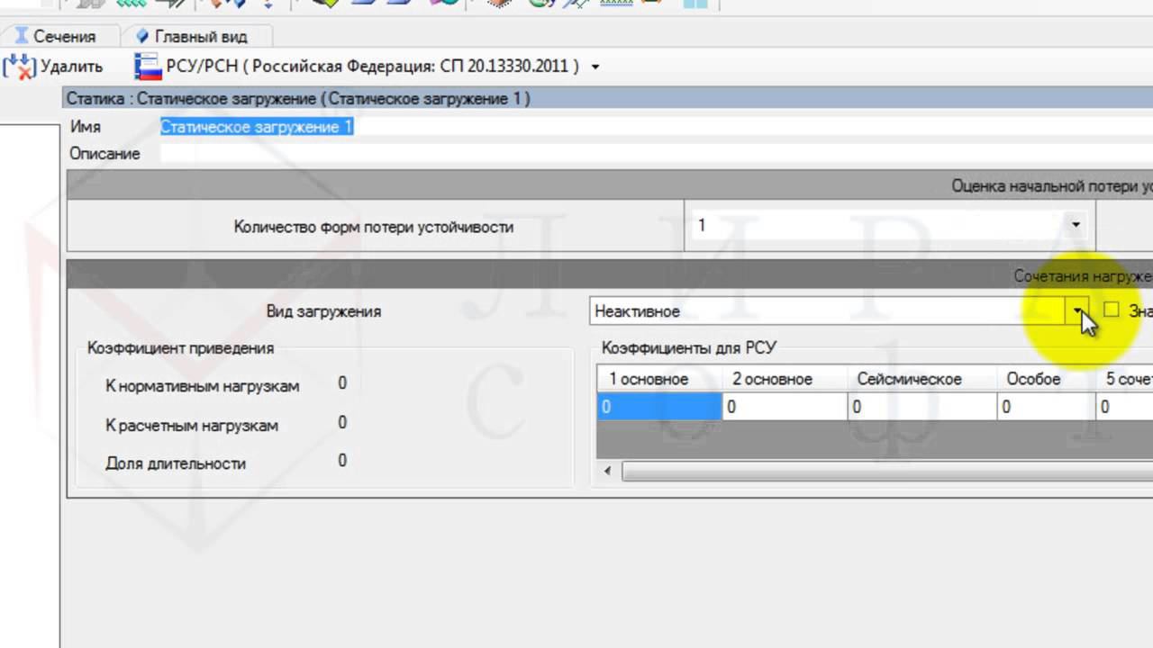This screenshot has height=648, width=1153.
Task: Expand the Вид загружения combo box arrow
Action: click(x=1077, y=311)
